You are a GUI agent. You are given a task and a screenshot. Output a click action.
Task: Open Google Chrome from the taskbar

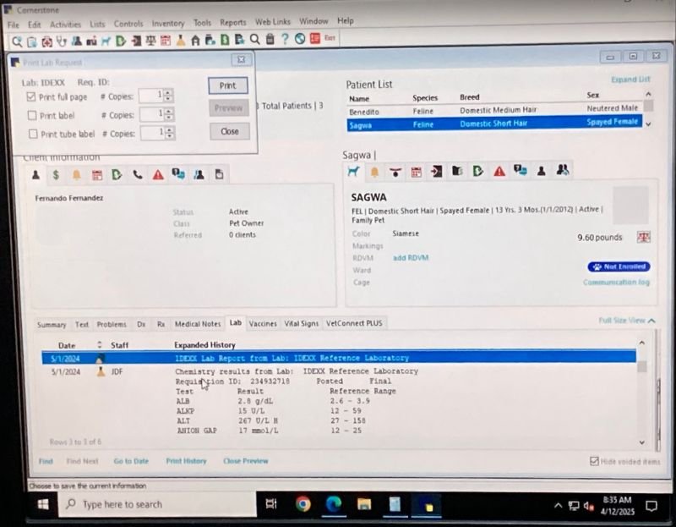[x=303, y=503]
